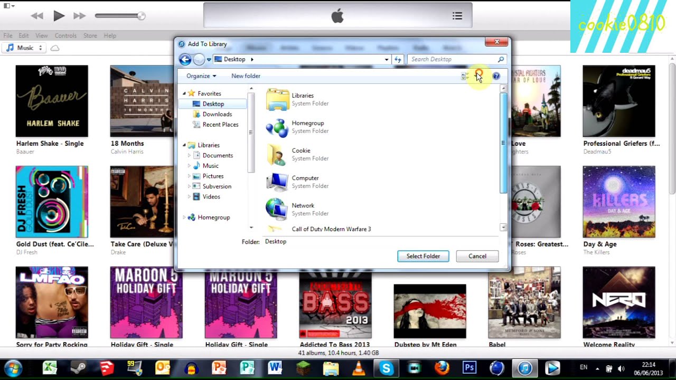Screen dimensions: 676x380
Task: Open Excel from the taskbar
Action: (50, 368)
